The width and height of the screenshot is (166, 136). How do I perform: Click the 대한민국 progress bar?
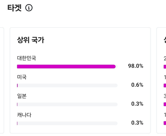pos(67,66)
